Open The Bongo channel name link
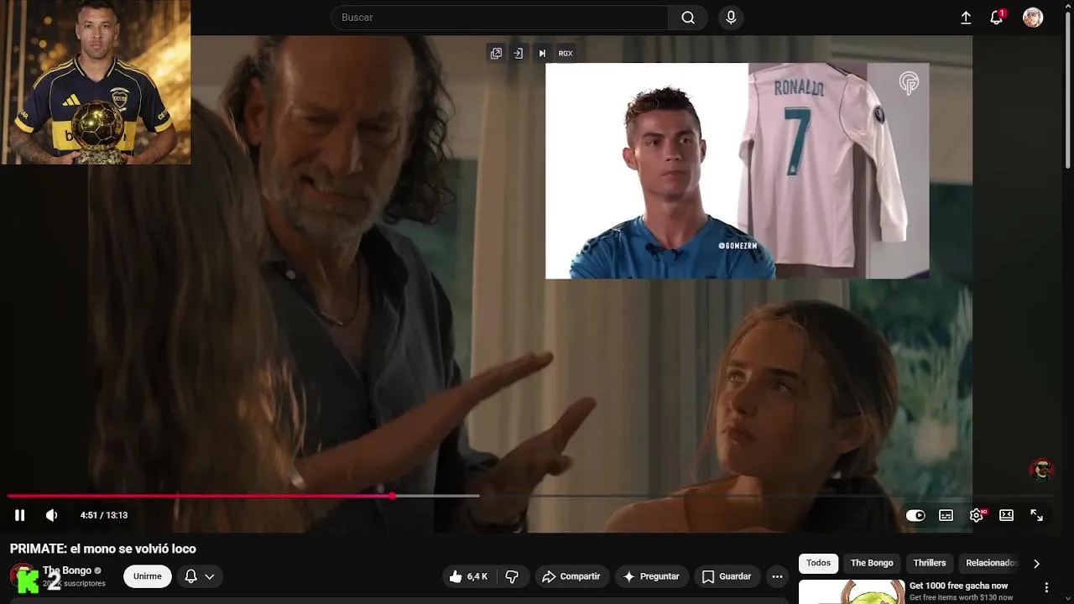Screen dimensions: 1074x604 (67, 570)
